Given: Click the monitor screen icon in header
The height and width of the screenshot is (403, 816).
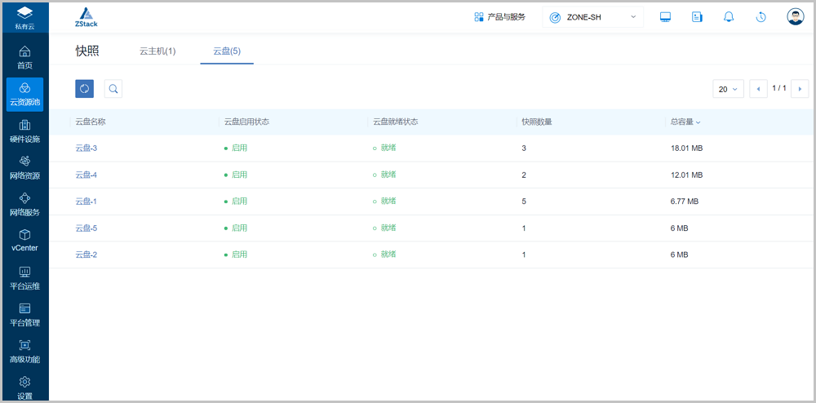Looking at the screenshot, I should [x=665, y=17].
